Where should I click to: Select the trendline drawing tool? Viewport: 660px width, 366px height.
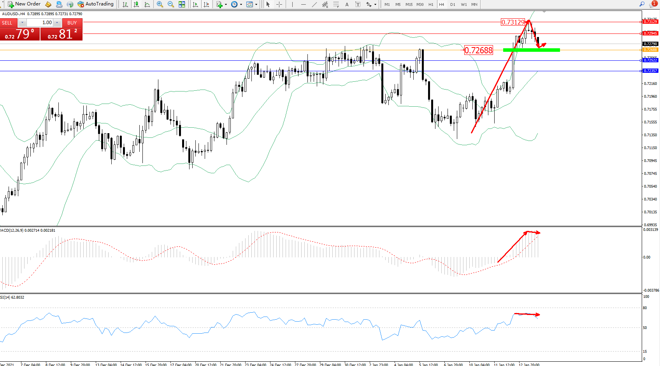(x=314, y=4)
